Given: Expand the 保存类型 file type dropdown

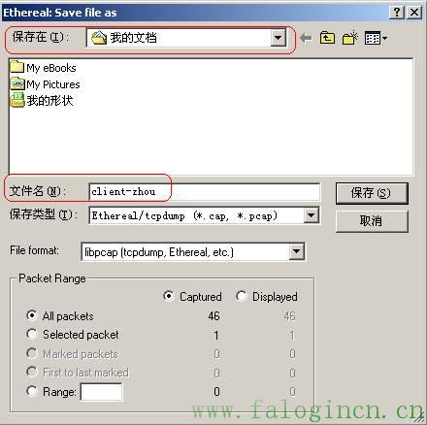Looking at the screenshot, I should 311,215.
